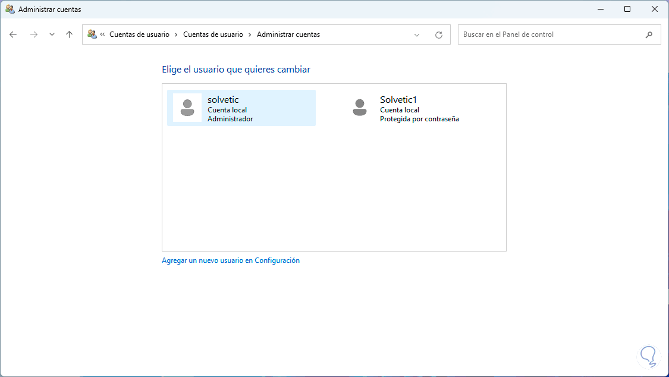Select the Solvetic1 avatar picture
The height and width of the screenshot is (377, 669).
point(359,108)
